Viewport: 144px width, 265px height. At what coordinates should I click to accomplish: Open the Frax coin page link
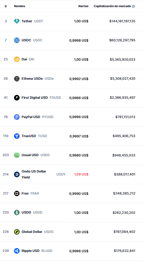(x=25, y=193)
